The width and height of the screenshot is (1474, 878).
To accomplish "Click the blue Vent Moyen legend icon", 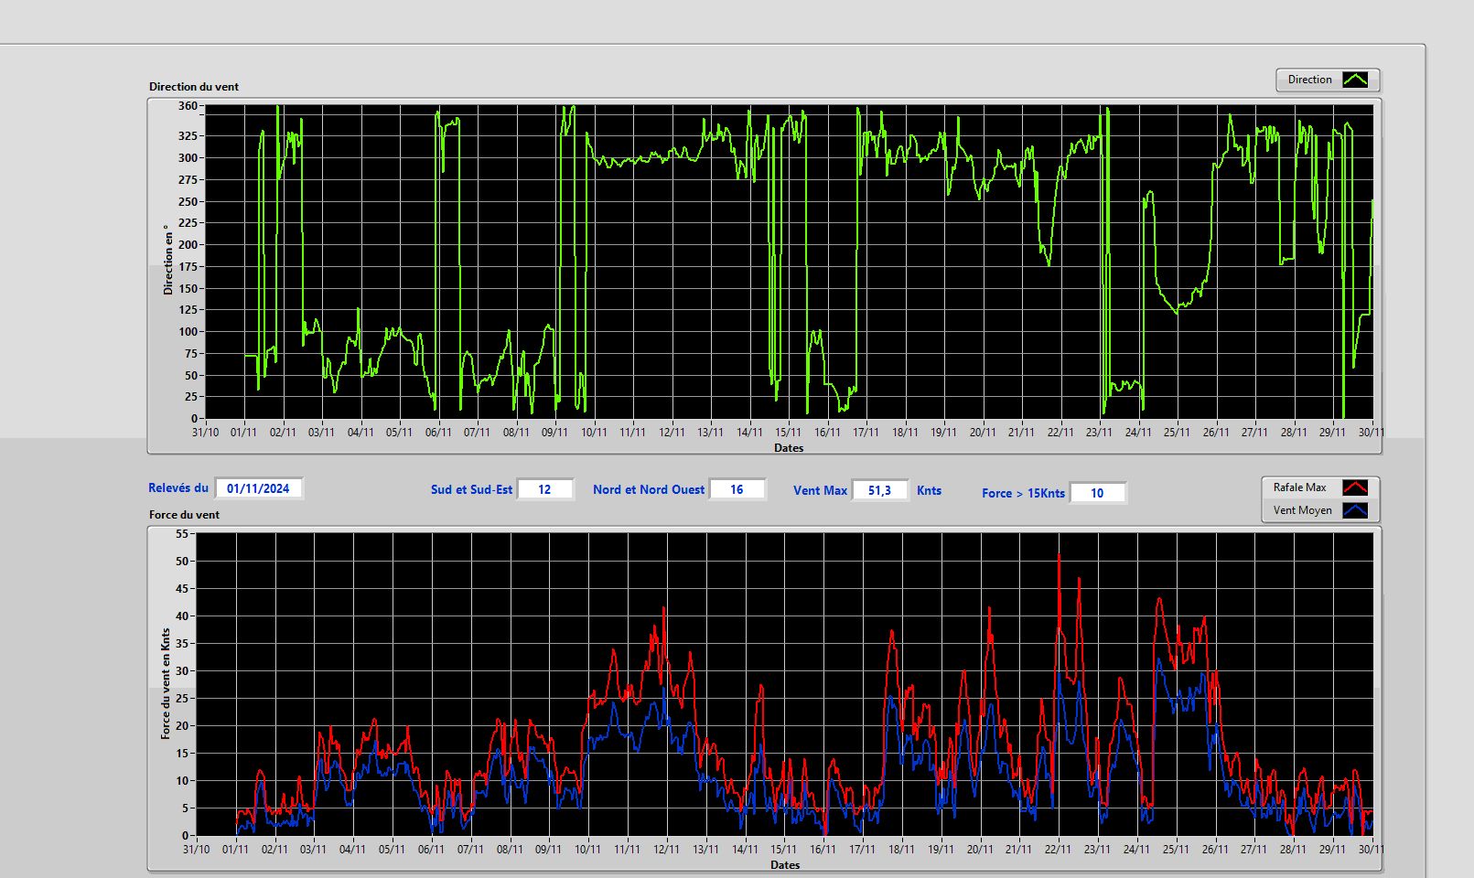I will tap(1355, 510).
